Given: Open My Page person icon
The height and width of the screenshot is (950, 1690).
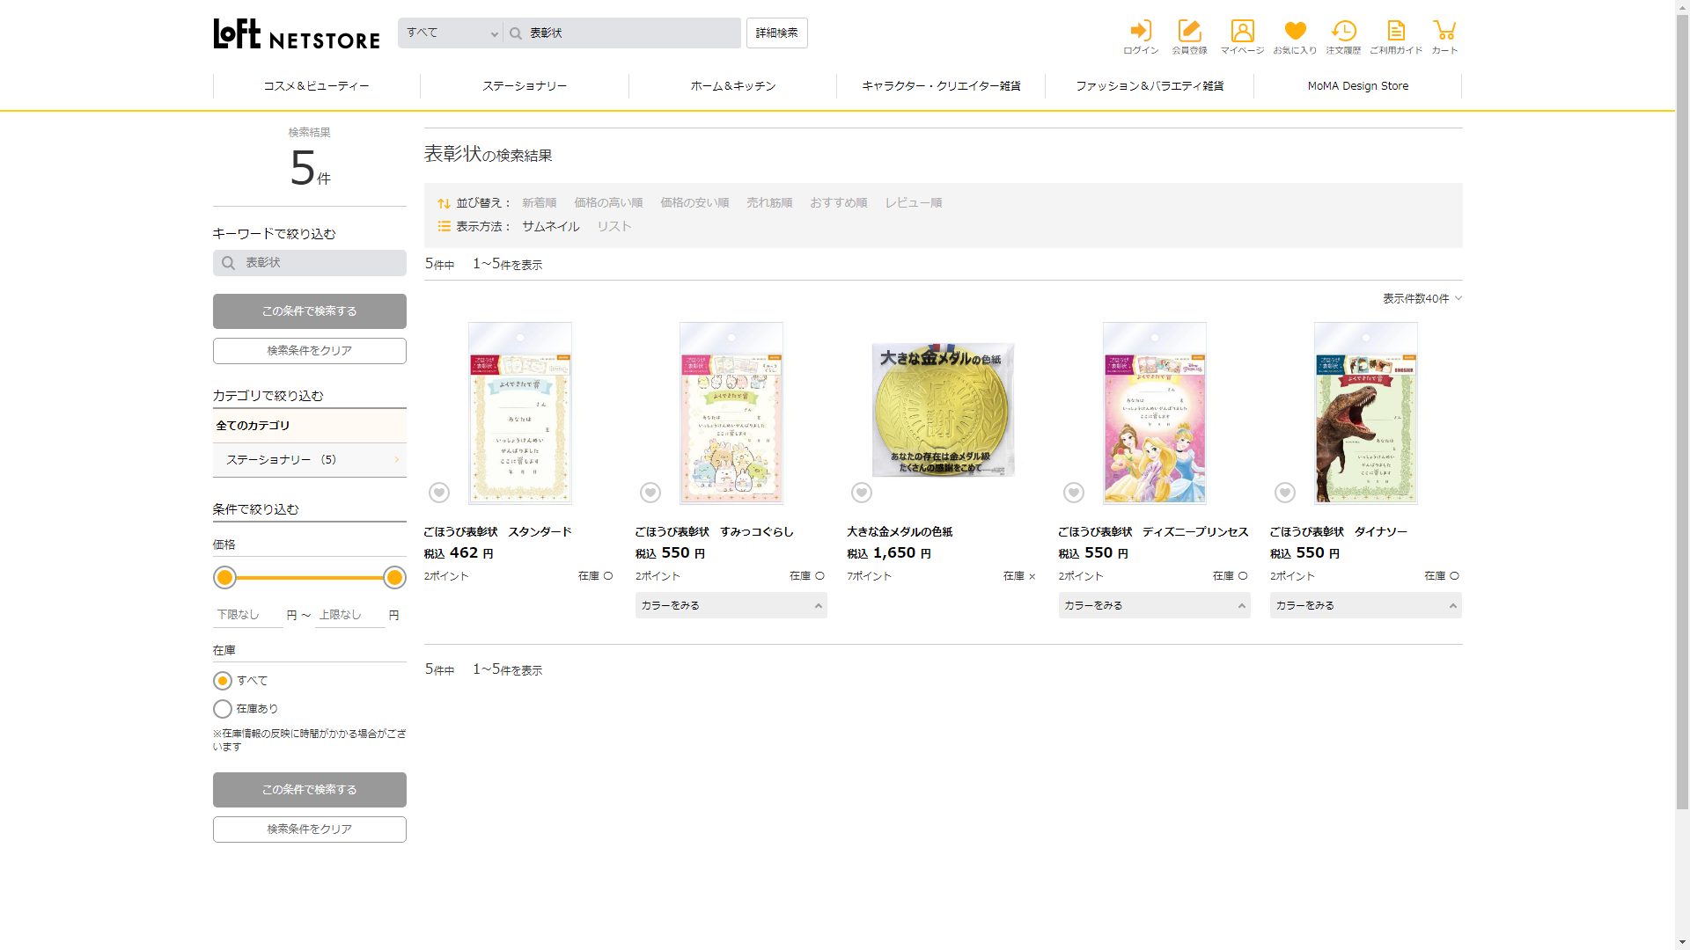Looking at the screenshot, I should (x=1242, y=32).
